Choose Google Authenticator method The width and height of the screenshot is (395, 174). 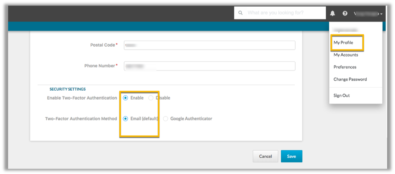coord(166,119)
